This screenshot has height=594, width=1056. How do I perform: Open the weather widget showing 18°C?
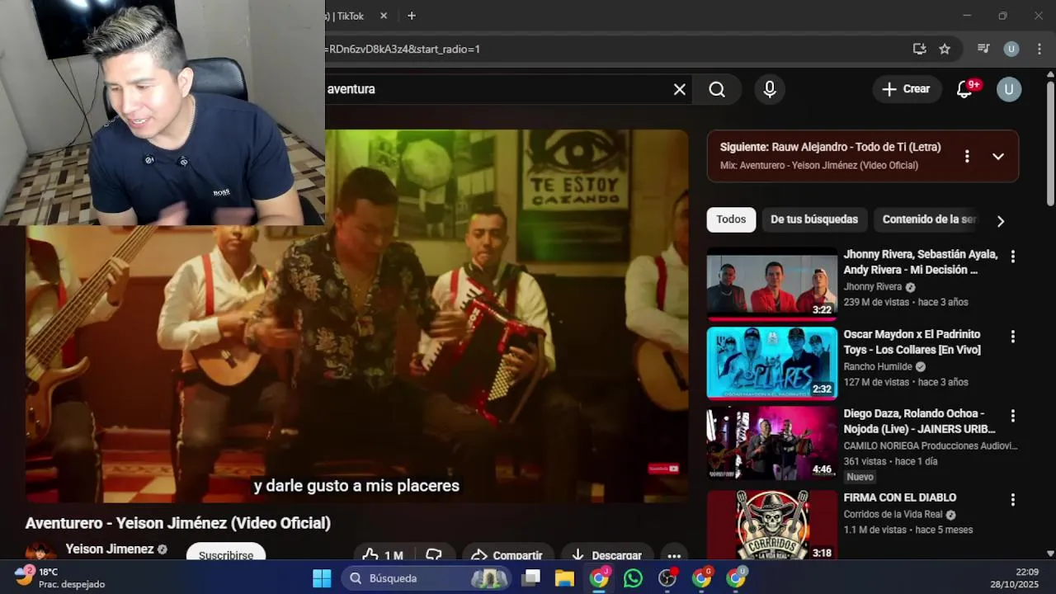tap(59, 577)
